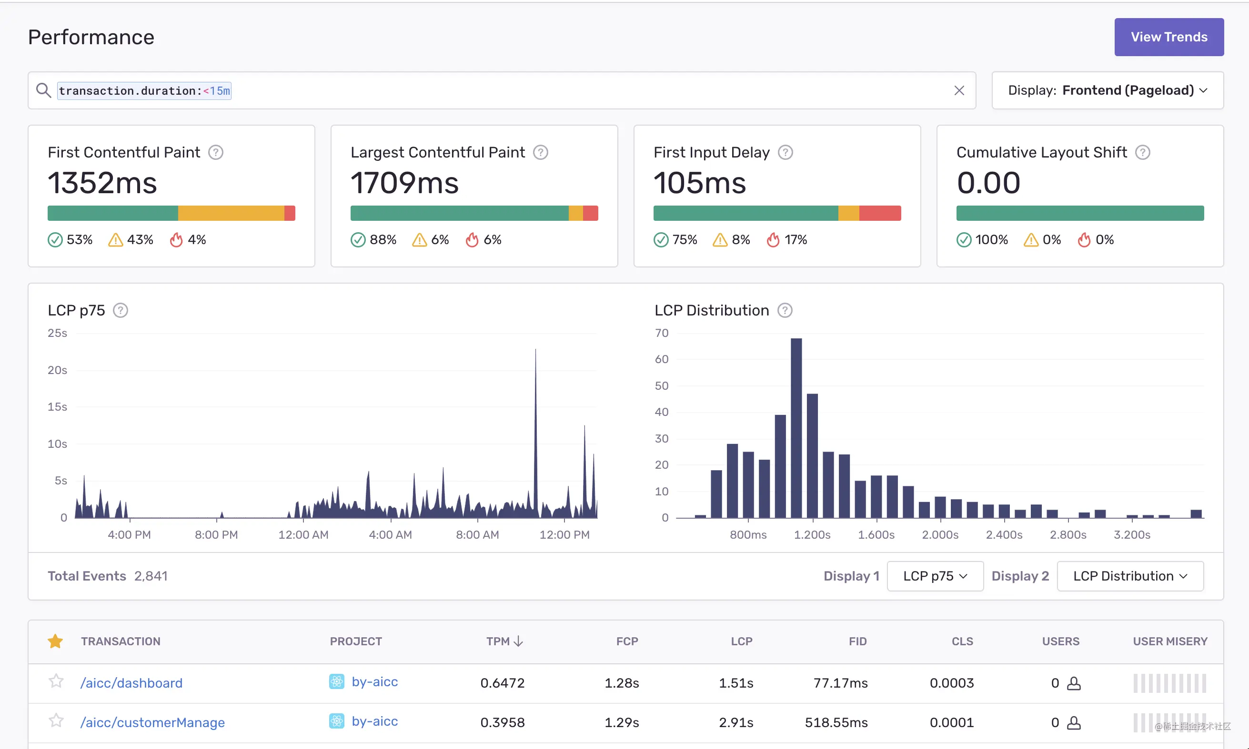This screenshot has height=749, width=1249.
Task: Click the Cumulative Layout Shift green bar
Action: click(1080, 213)
